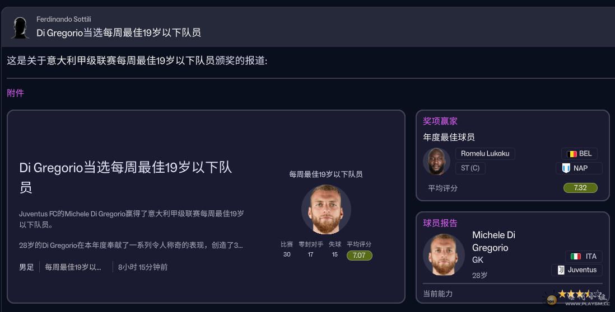Click the Belgium flag BEL chip
The width and height of the screenshot is (615, 312).
click(x=579, y=154)
